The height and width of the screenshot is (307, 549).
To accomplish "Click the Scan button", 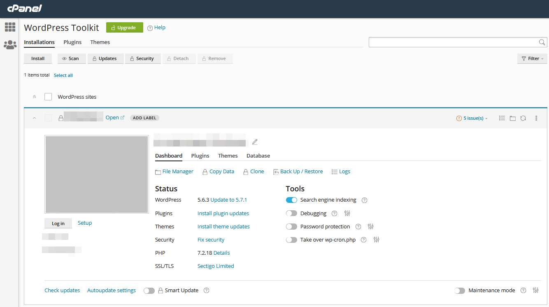I will coord(72,58).
